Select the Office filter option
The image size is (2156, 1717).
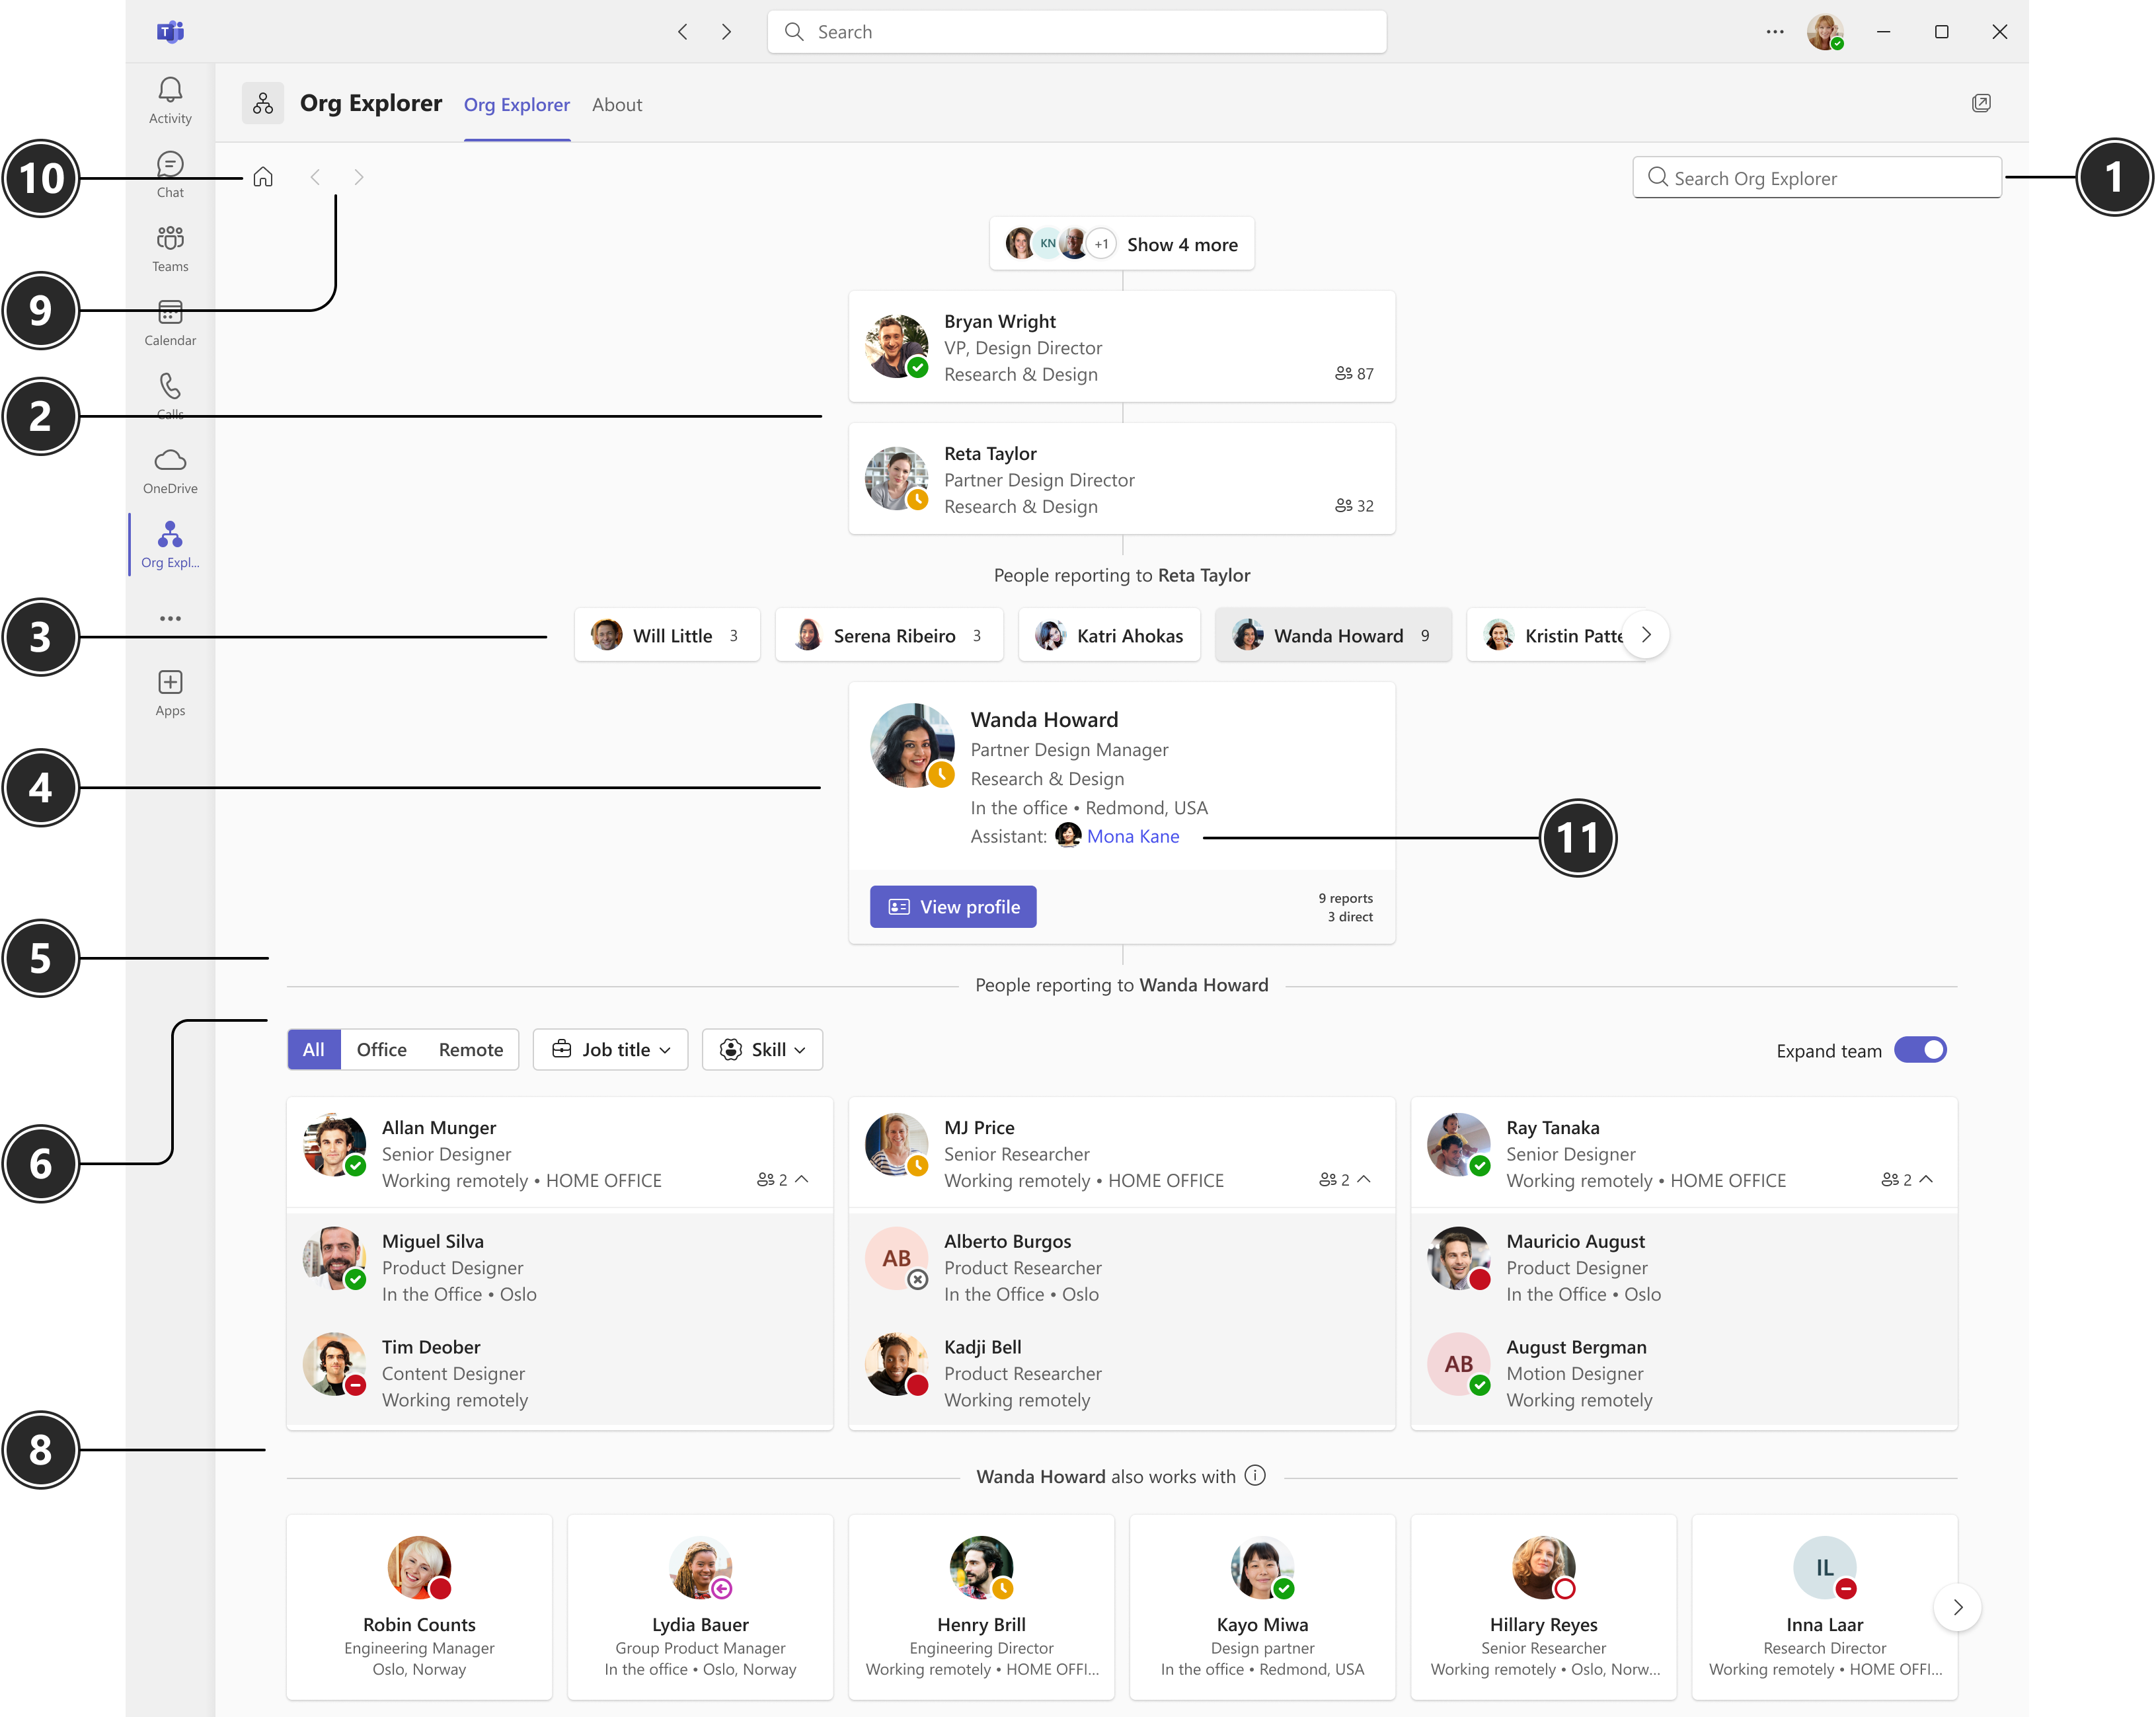[x=381, y=1050]
